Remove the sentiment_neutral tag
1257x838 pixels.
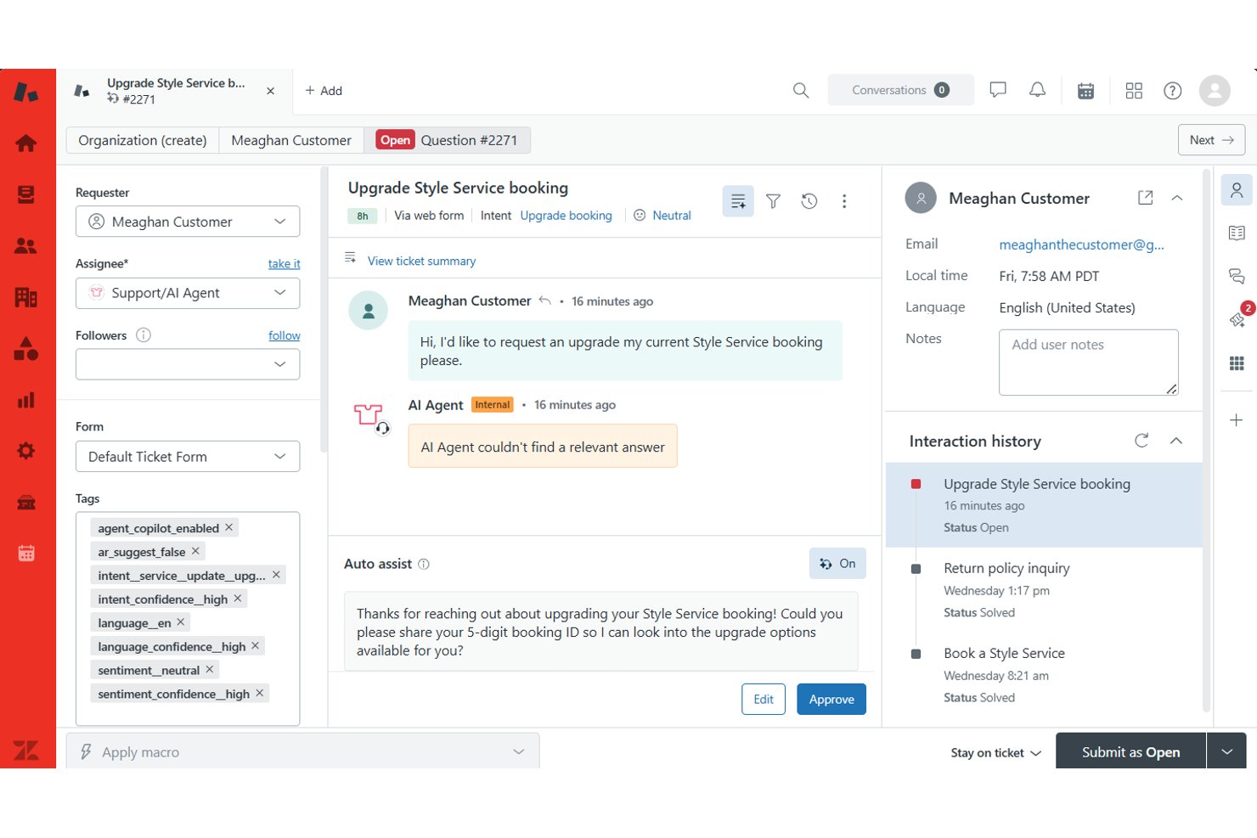click(210, 670)
